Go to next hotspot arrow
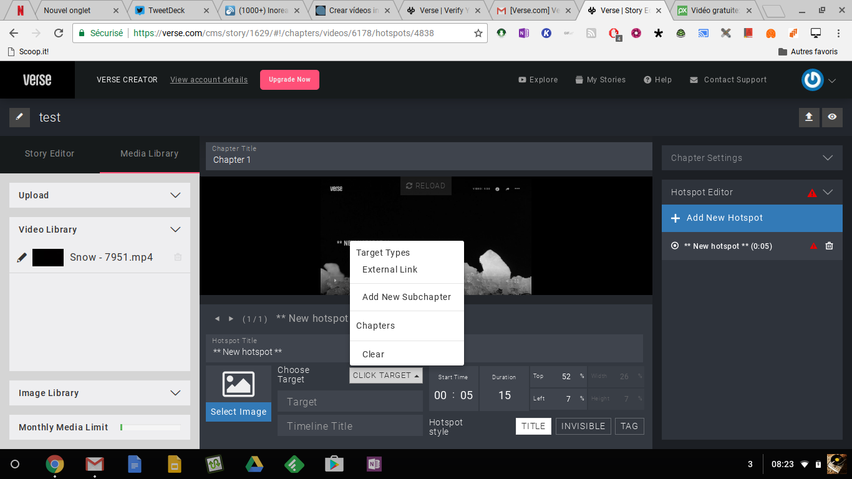The height and width of the screenshot is (479, 852). [x=231, y=319]
